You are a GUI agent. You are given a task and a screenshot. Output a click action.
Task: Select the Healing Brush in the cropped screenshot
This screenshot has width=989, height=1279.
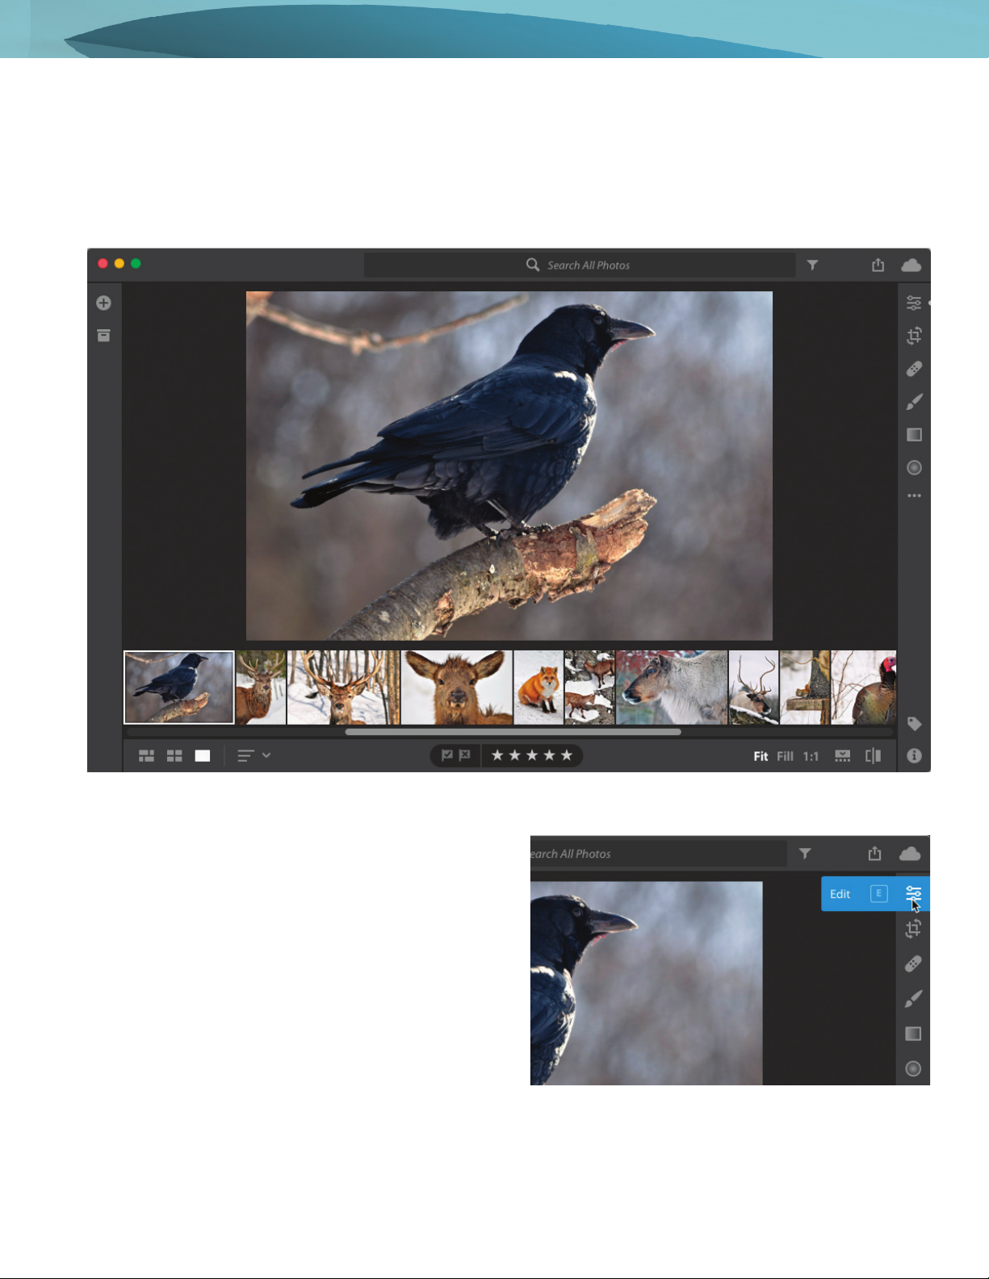[x=913, y=963]
